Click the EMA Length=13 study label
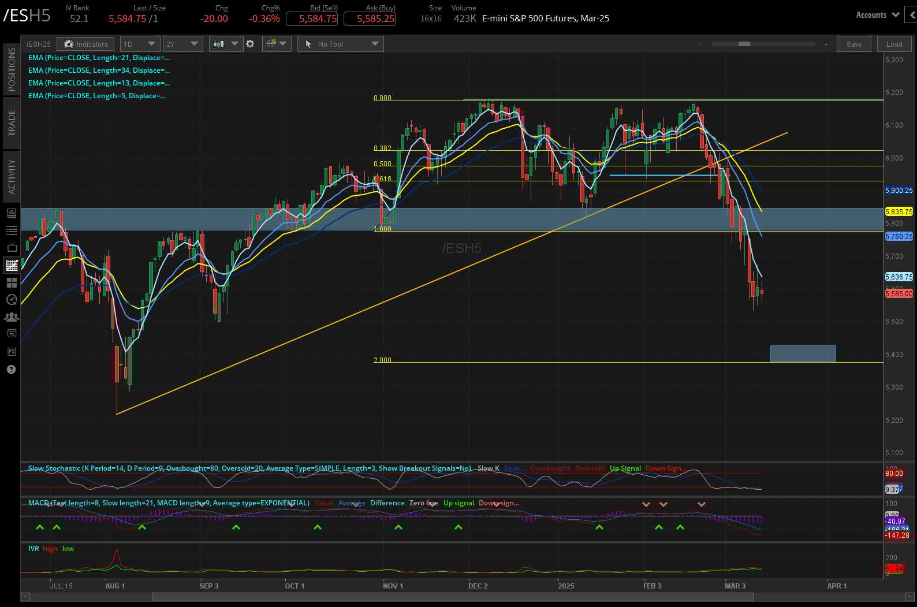Viewport: 917px width, 607px height. pyautogui.click(x=99, y=83)
